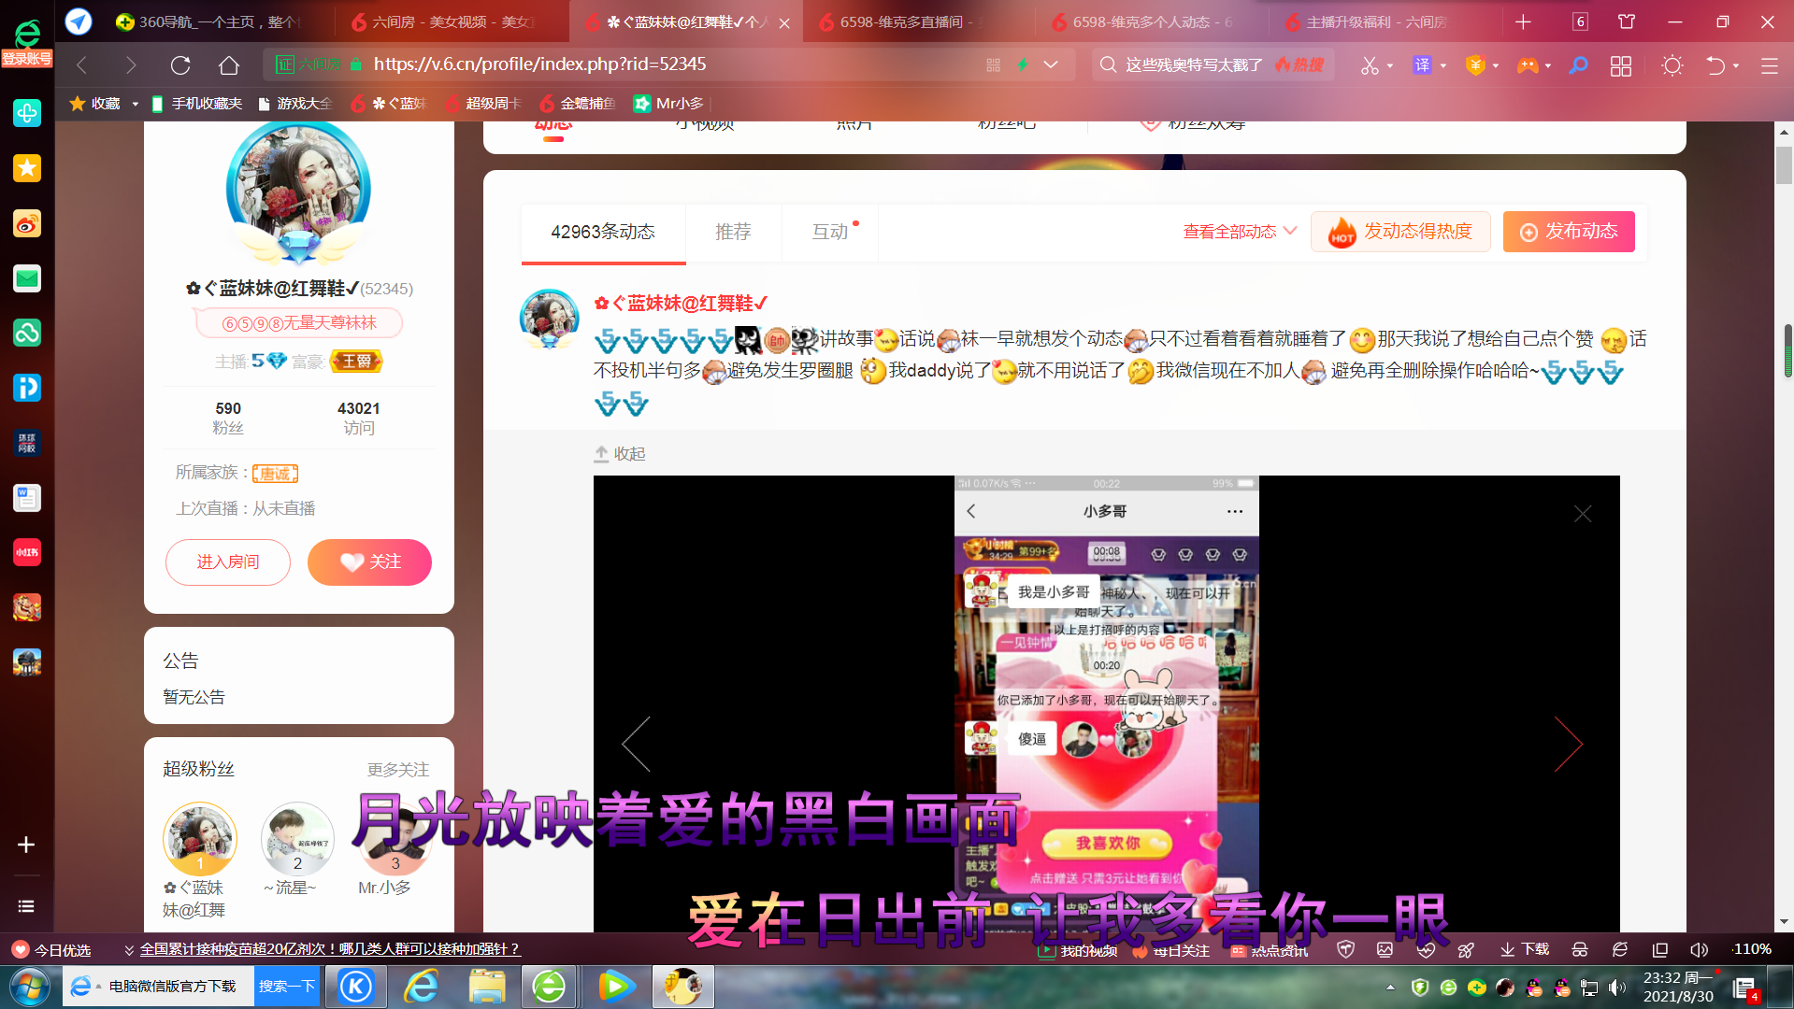Show the next photo with red arrow
1794x1009 pixels.
click(1568, 744)
